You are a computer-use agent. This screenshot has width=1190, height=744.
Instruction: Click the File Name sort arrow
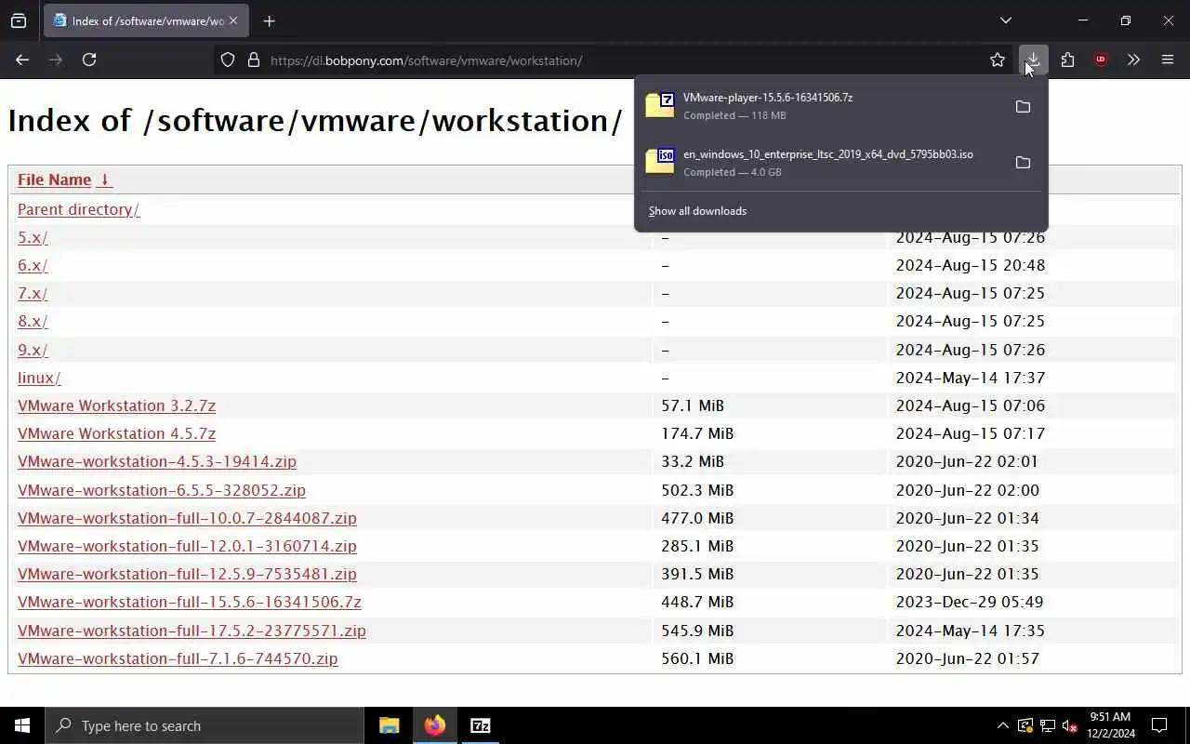[104, 179]
